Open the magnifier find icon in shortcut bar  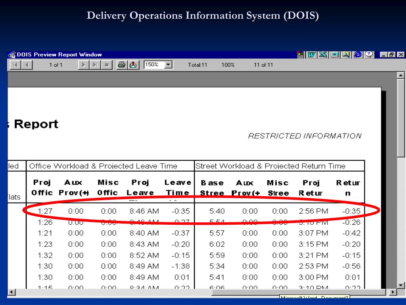[346, 54]
